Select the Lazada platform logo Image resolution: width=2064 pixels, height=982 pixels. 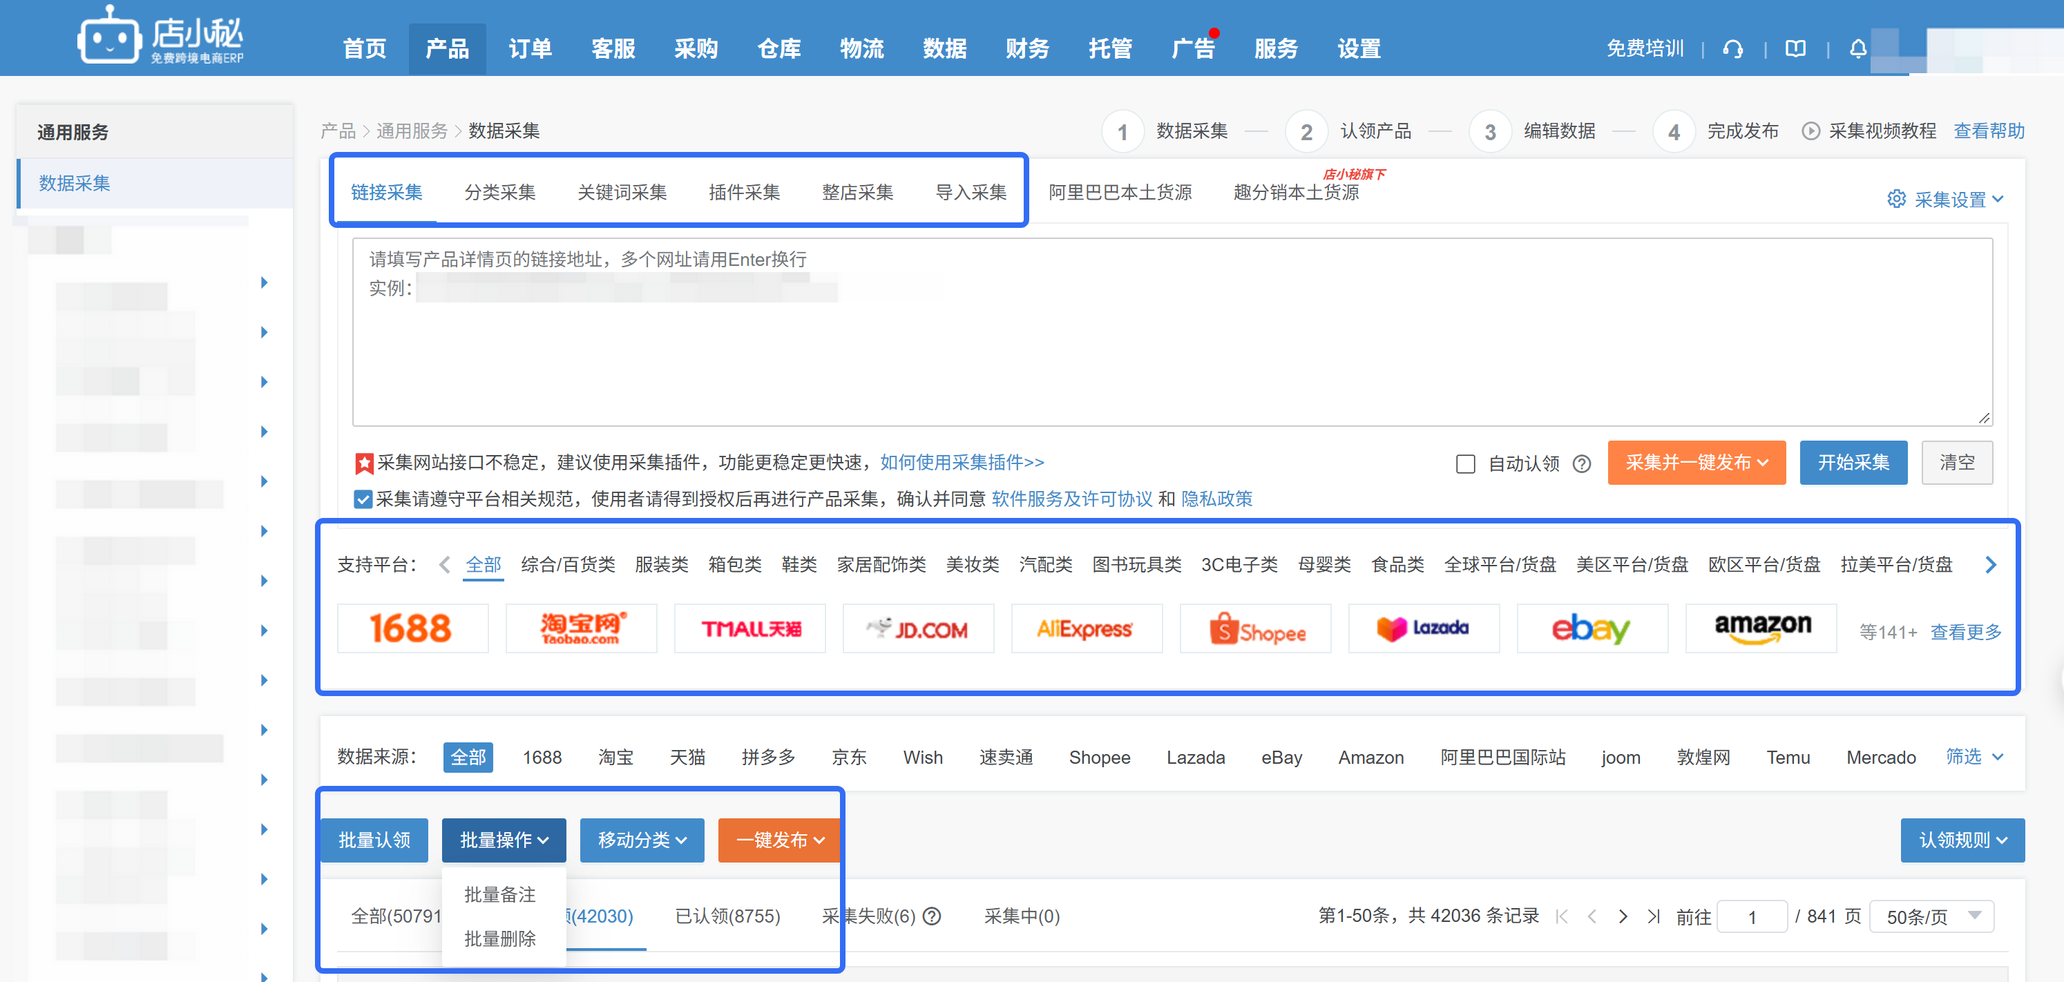coord(1424,628)
